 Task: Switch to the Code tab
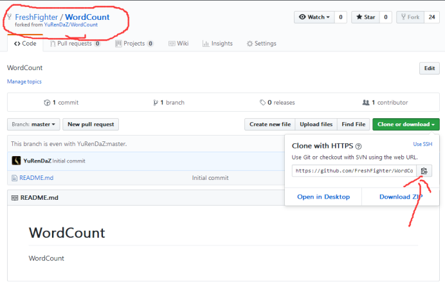coord(25,44)
